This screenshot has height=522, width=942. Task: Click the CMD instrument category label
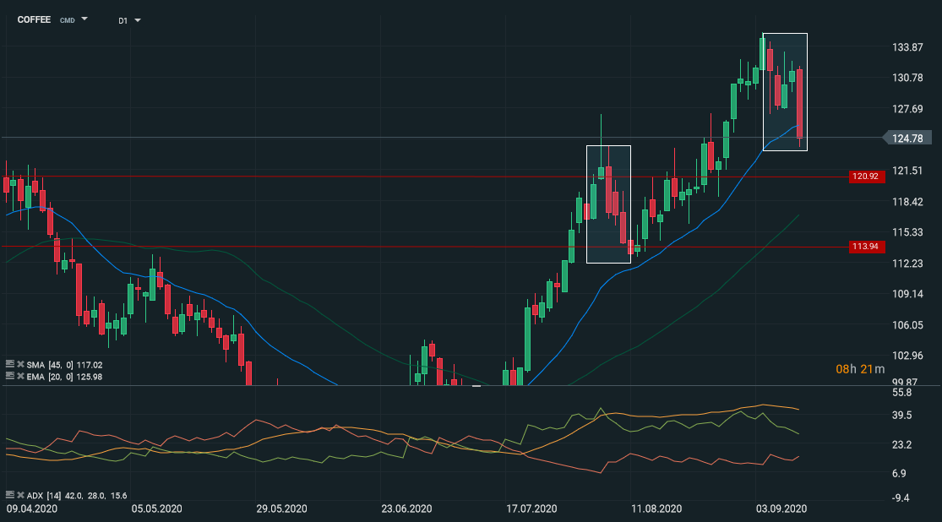pos(68,20)
